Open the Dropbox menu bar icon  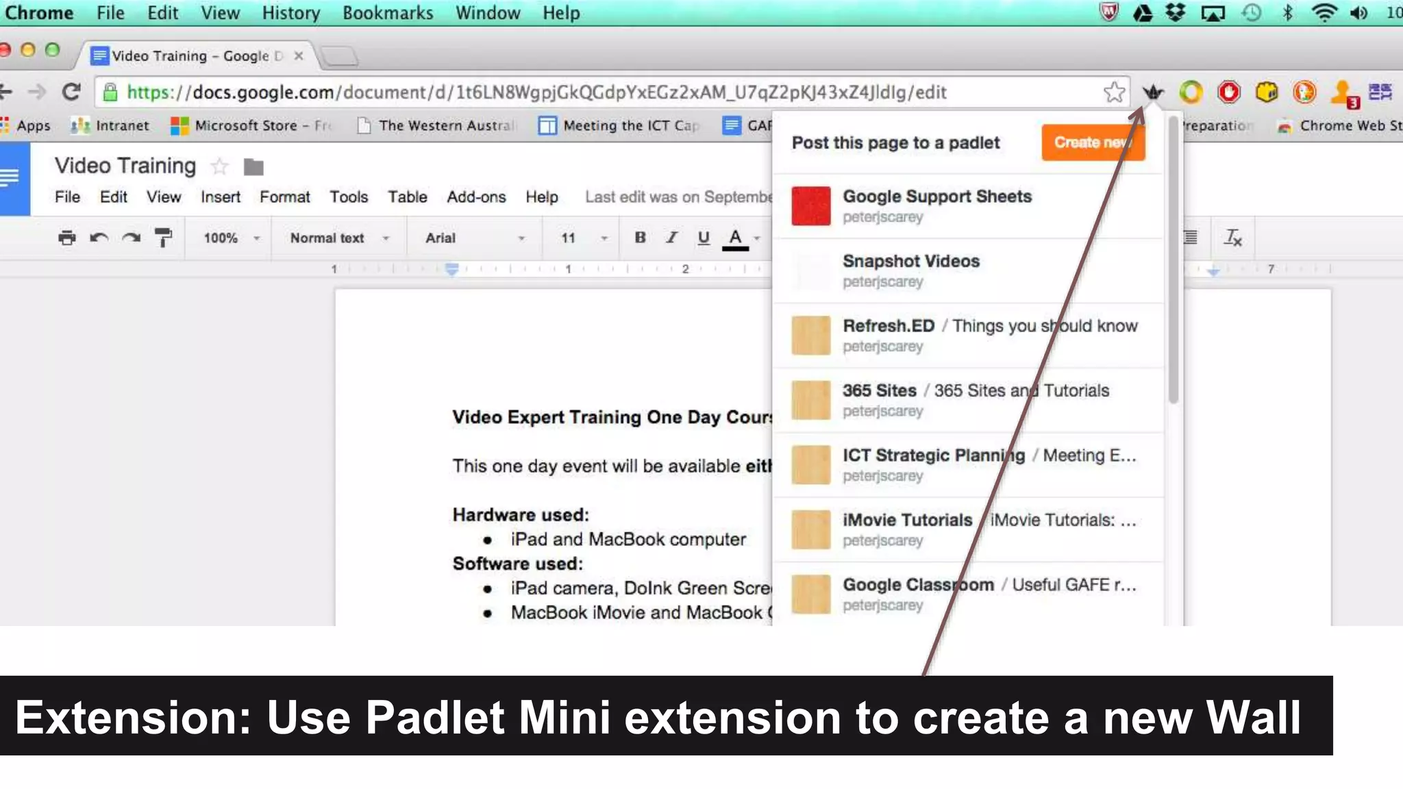(1176, 12)
